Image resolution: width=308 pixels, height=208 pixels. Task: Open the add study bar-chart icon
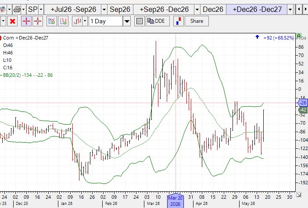coord(63,21)
